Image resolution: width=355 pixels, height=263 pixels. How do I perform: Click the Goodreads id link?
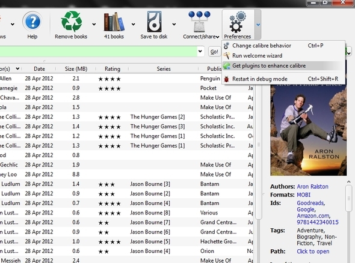[x=310, y=203]
